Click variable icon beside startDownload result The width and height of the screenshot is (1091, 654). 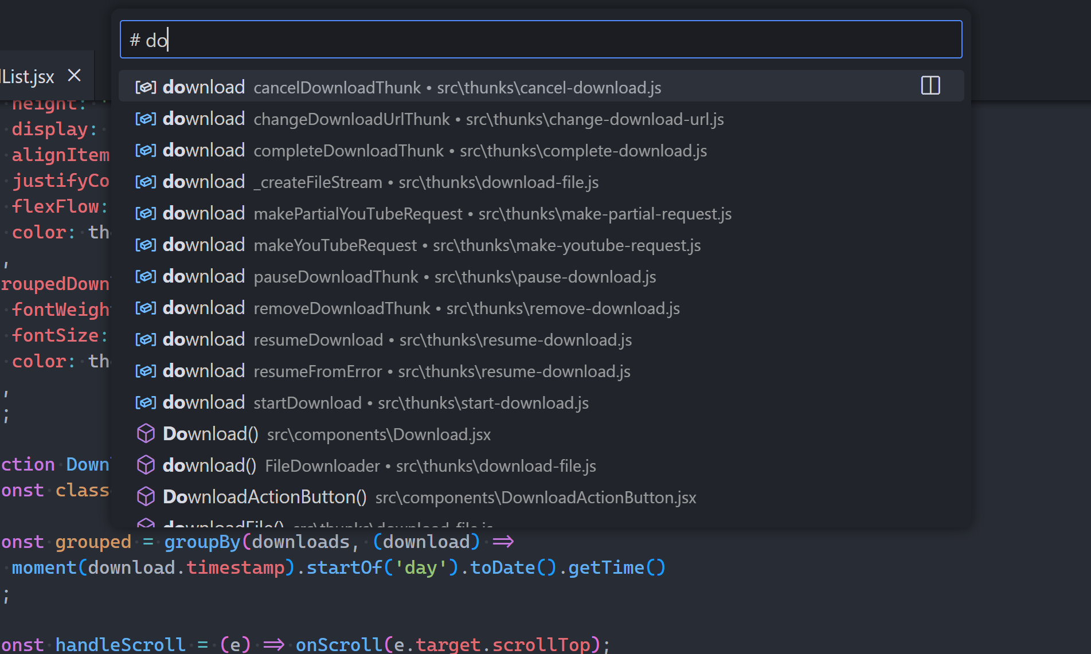click(146, 402)
